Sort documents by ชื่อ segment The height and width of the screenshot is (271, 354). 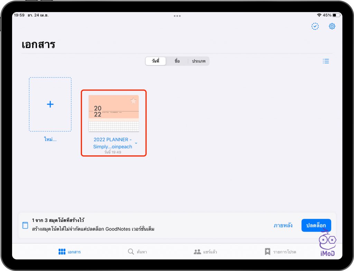point(177,61)
